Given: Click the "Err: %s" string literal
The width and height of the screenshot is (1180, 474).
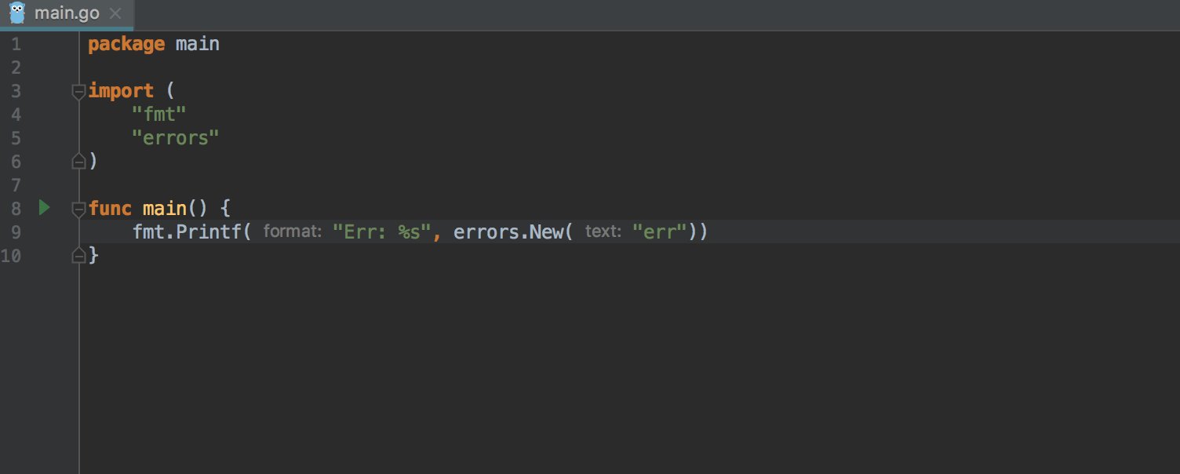Looking at the screenshot, I should tap(382, 232).
